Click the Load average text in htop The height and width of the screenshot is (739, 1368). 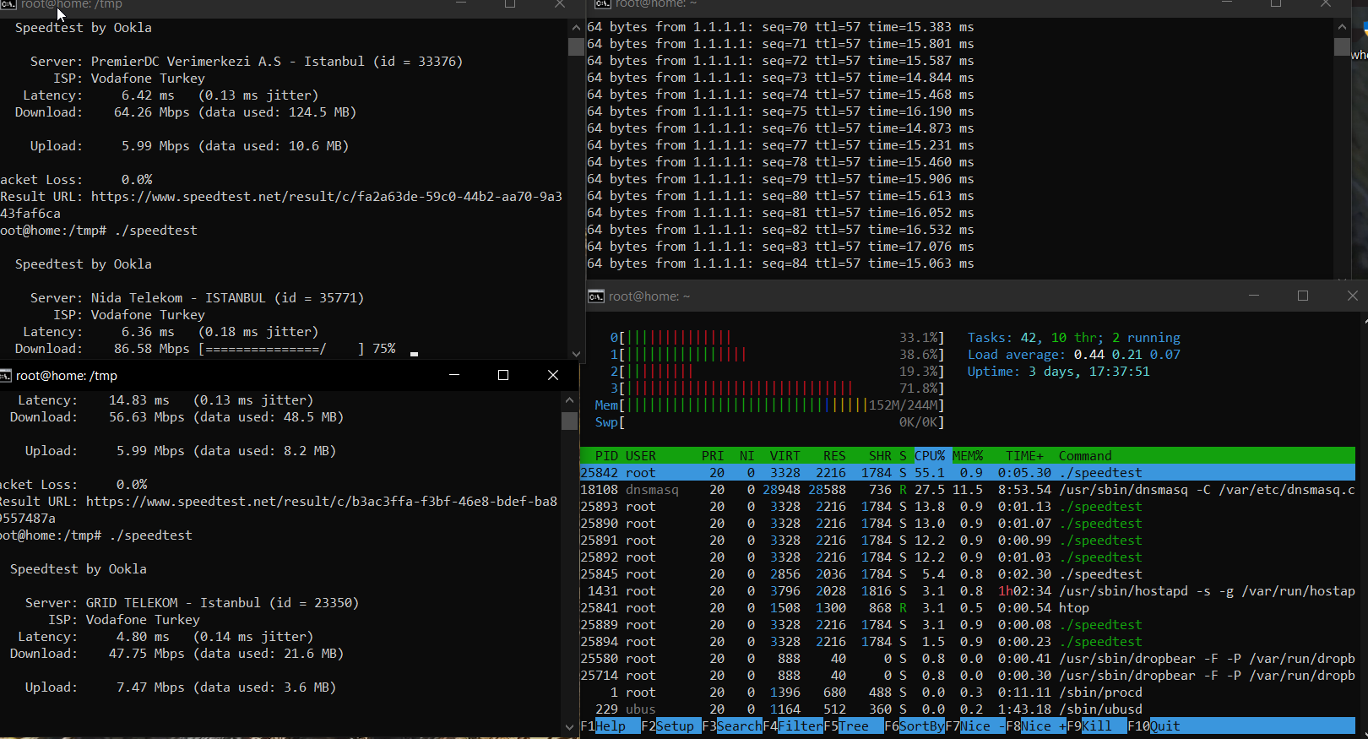[1074, 355]
